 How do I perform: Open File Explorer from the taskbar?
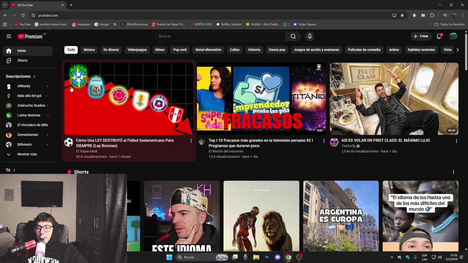[x=256, y=257]
